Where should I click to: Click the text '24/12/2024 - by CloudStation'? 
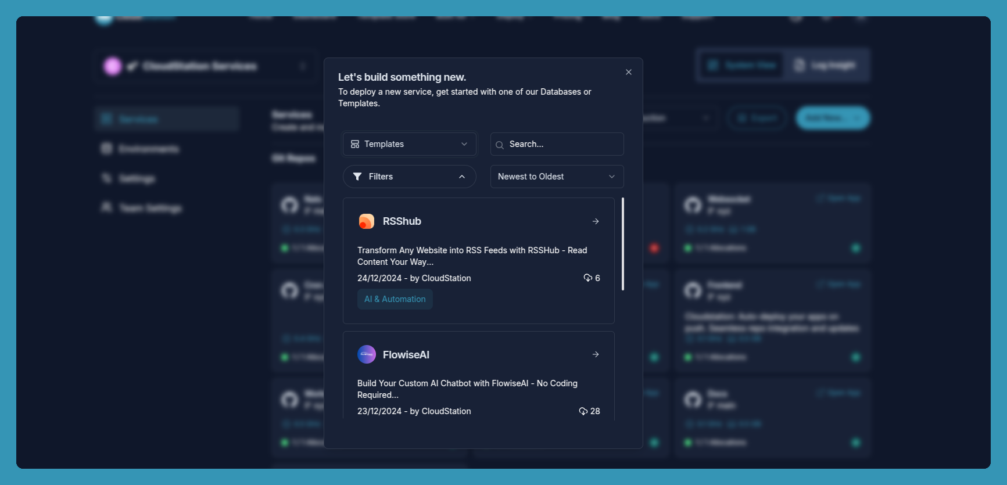click(x=414, y=278)
